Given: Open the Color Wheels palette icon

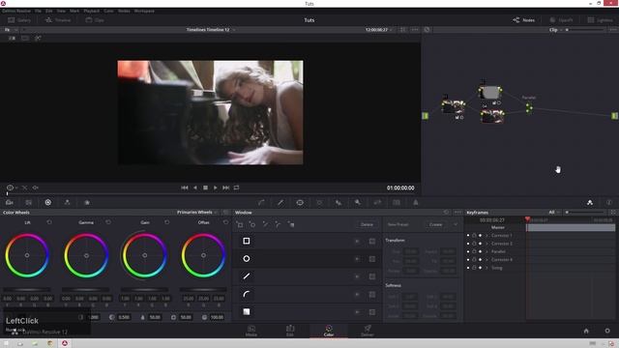Looking at the screenshot, I should pyautogui.click(x=47, y=202).
